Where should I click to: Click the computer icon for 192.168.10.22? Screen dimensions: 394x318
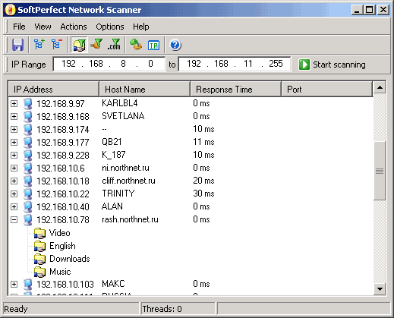click(x=27, y=194)
